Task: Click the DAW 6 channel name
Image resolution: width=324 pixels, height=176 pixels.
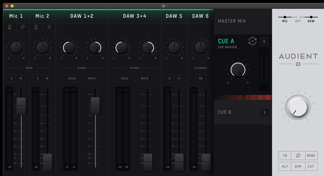Action: click(x=201, y=16)
